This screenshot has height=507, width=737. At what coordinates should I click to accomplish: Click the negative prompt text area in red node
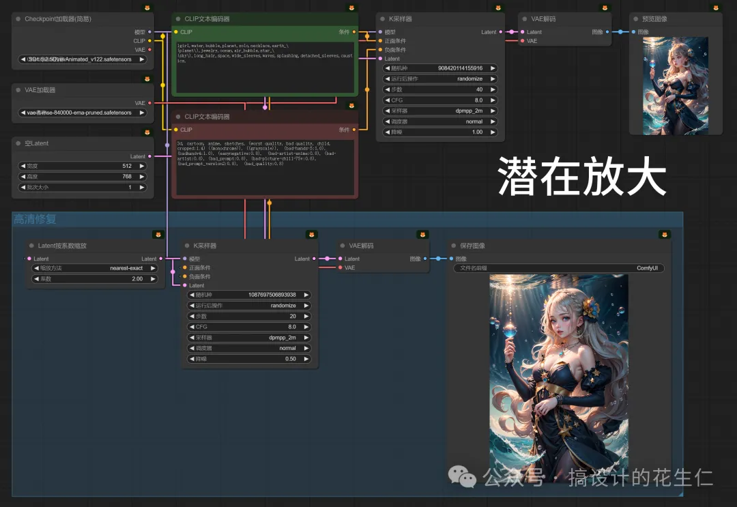265,166
